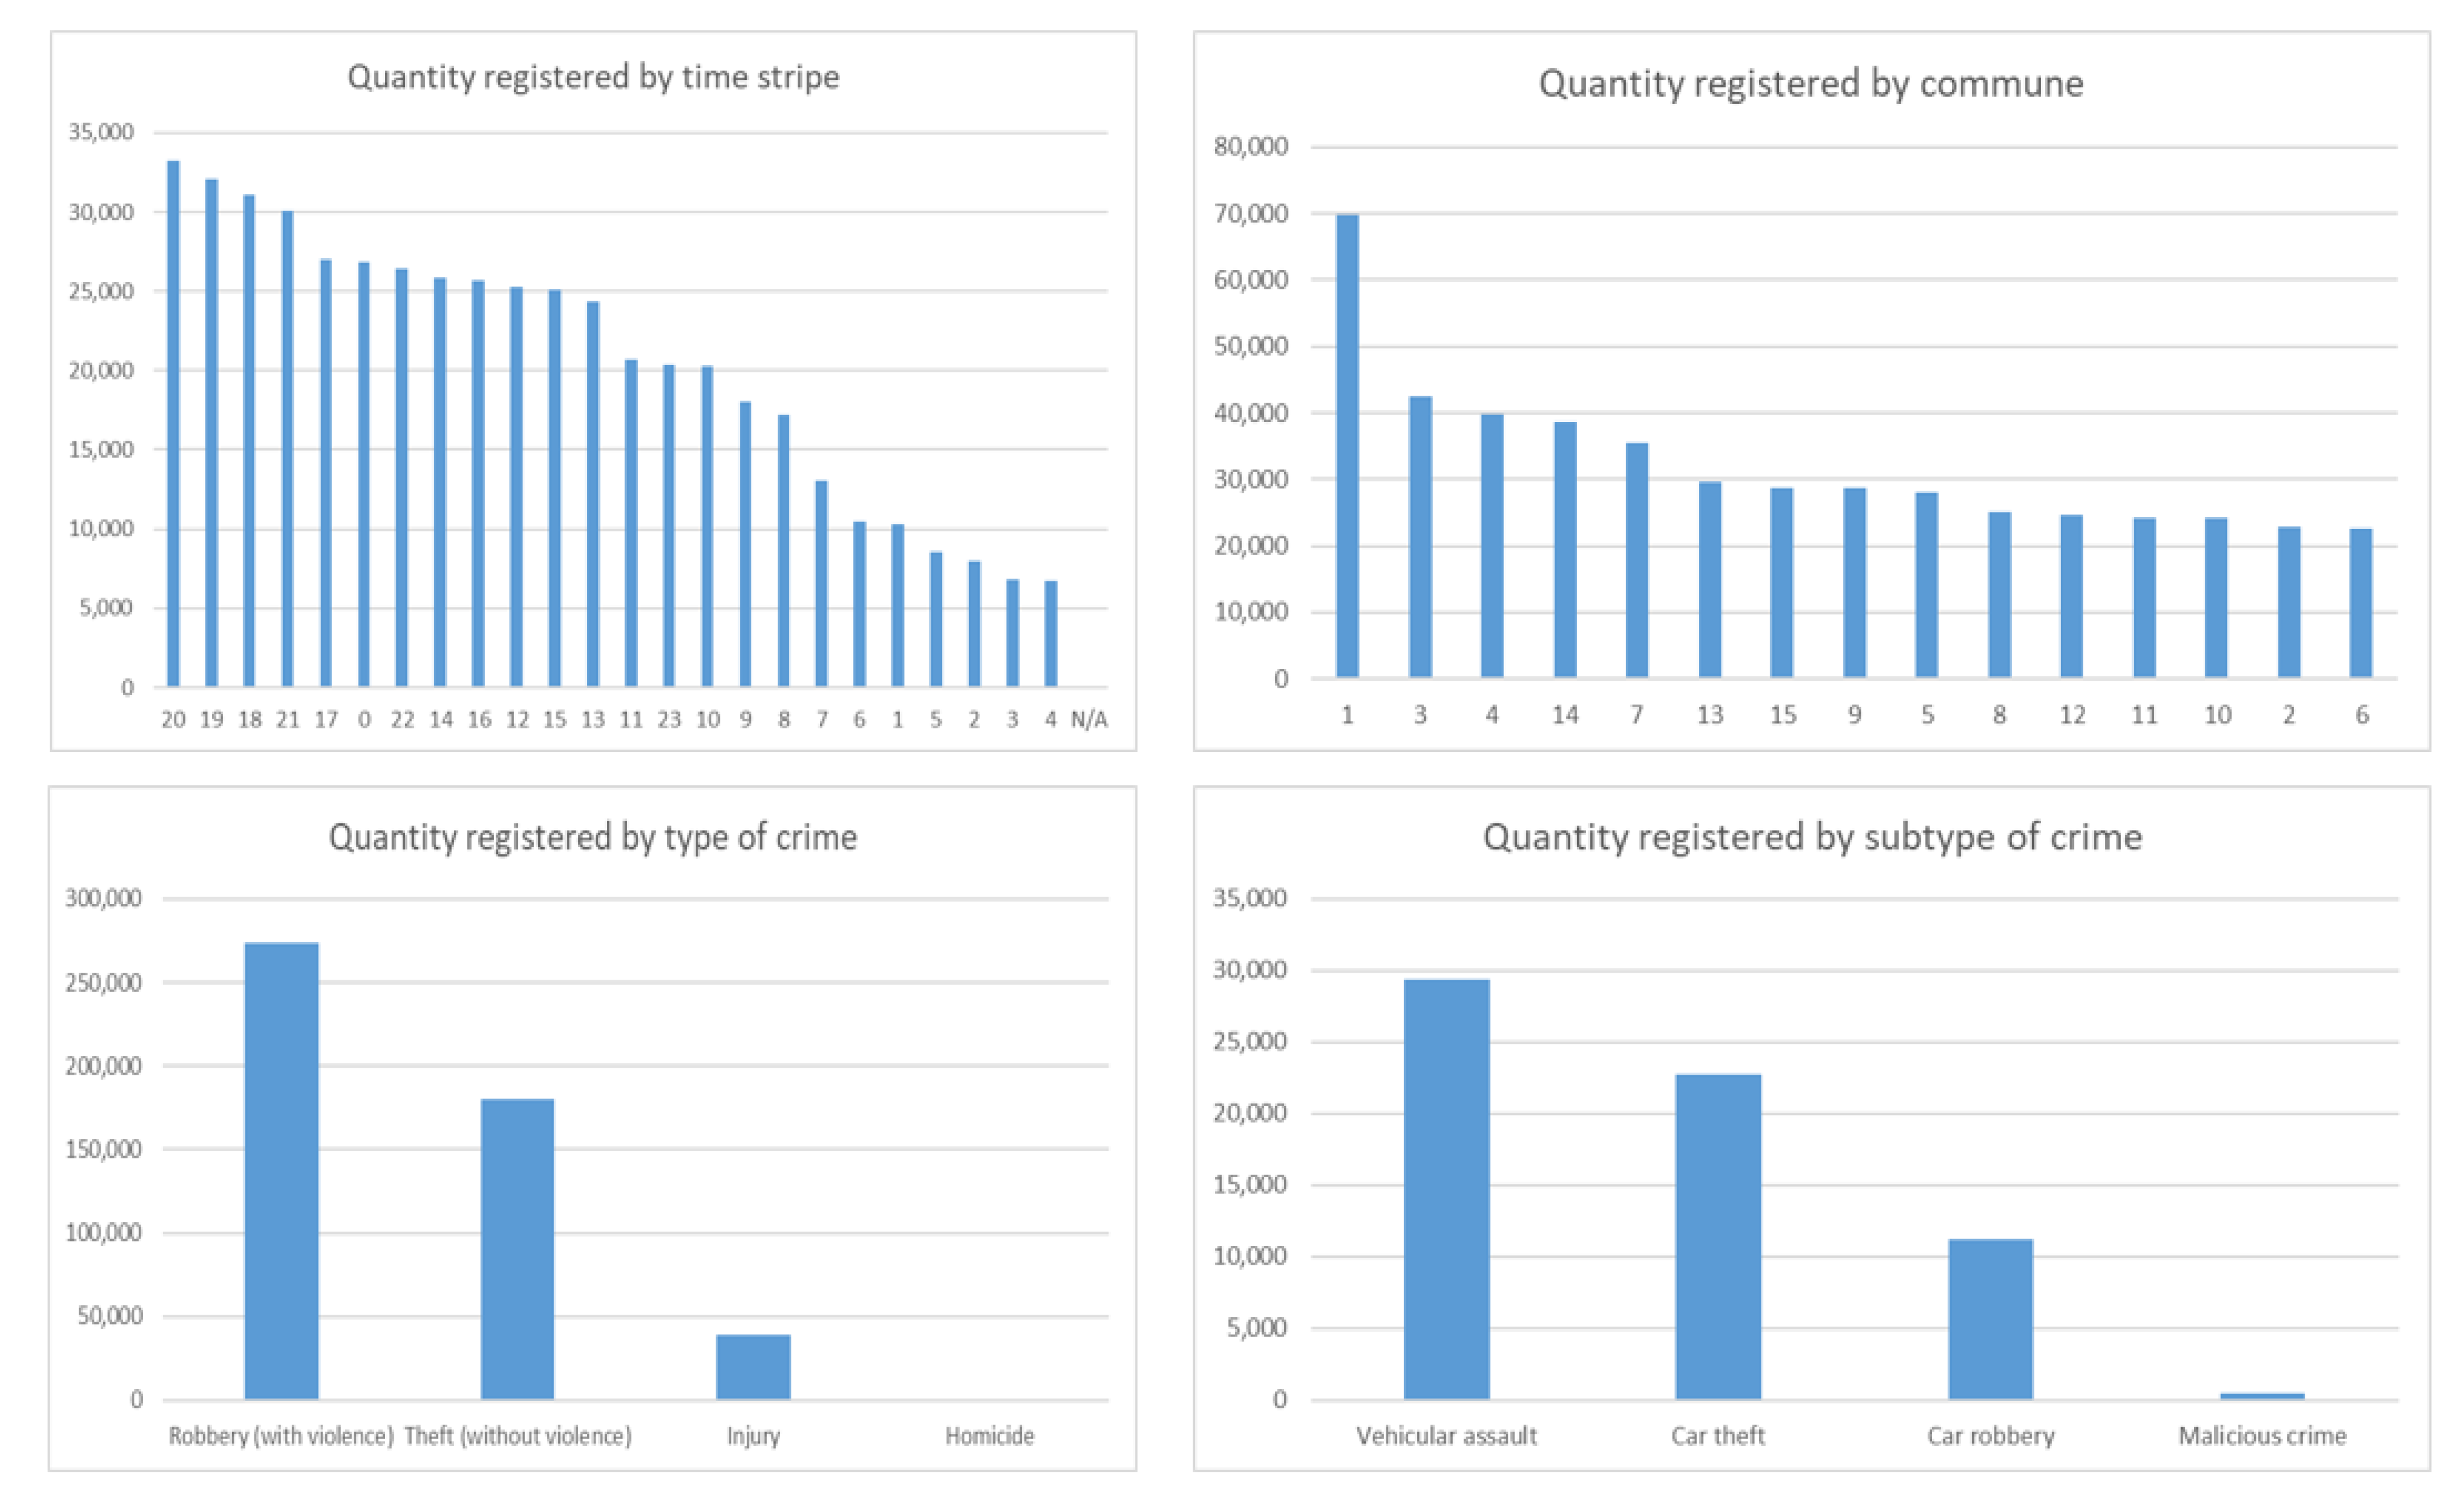
Task: Select the Car theft bar
Action: pos(1718,1236)
